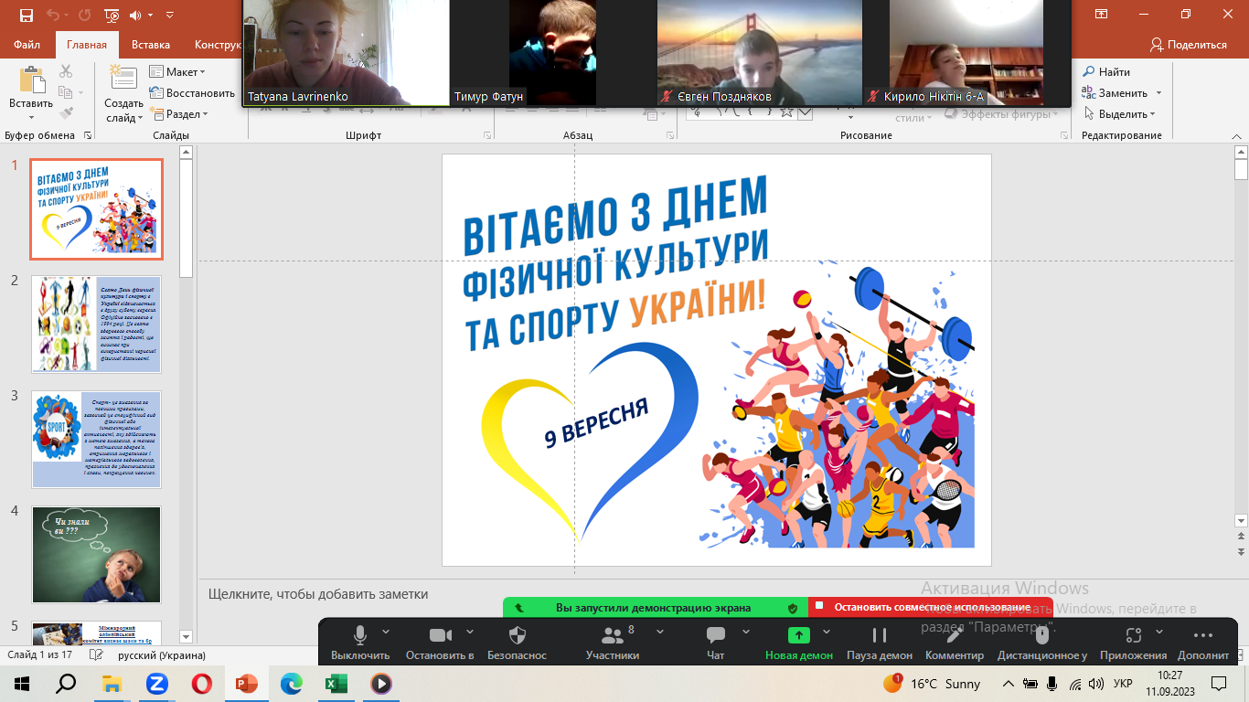Click the Поделиться share button
This screenshot has width=1249, height=702.
(1189, 45)
